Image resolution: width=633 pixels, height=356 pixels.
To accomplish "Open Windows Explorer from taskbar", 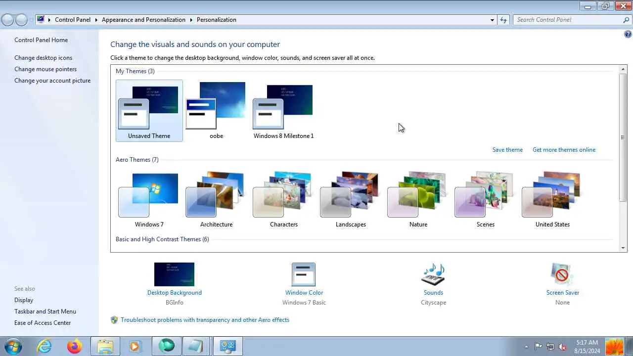I will [105, 346].
